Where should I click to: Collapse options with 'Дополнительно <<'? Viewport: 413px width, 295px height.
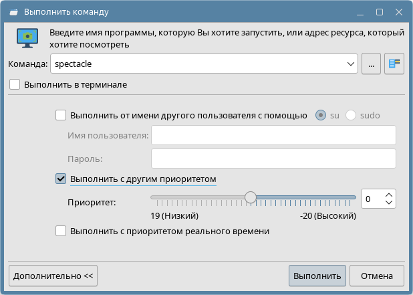[53, 276]
